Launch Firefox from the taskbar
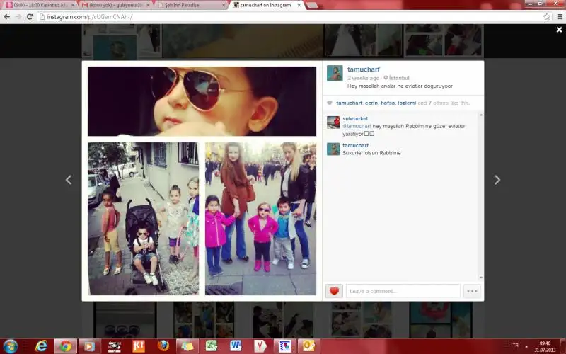Screen dimensions: 566x354 click(163, 346)
